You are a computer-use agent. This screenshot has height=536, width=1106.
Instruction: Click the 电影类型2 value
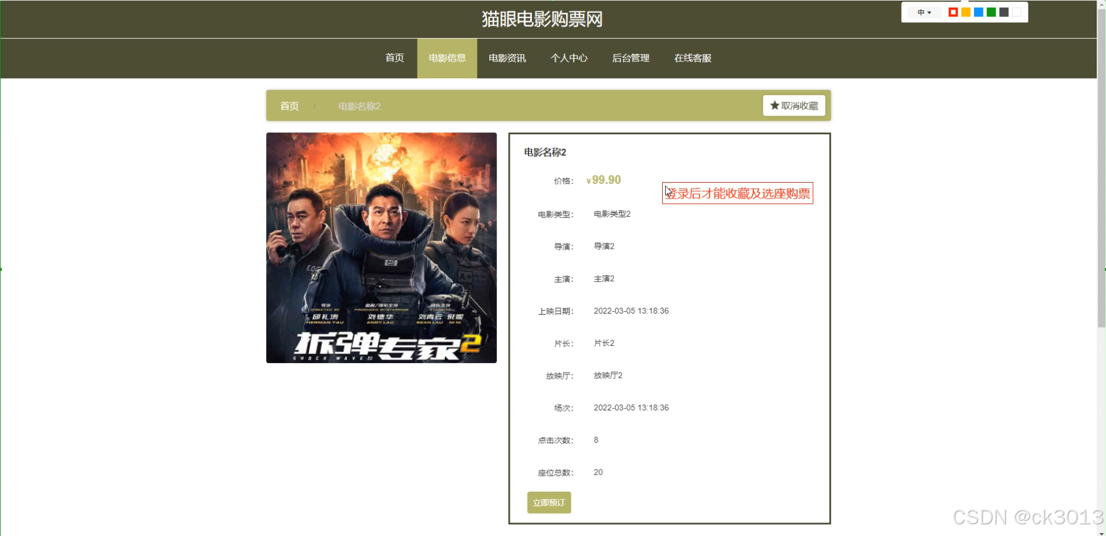pyautogui.click(x=612, y=214)
